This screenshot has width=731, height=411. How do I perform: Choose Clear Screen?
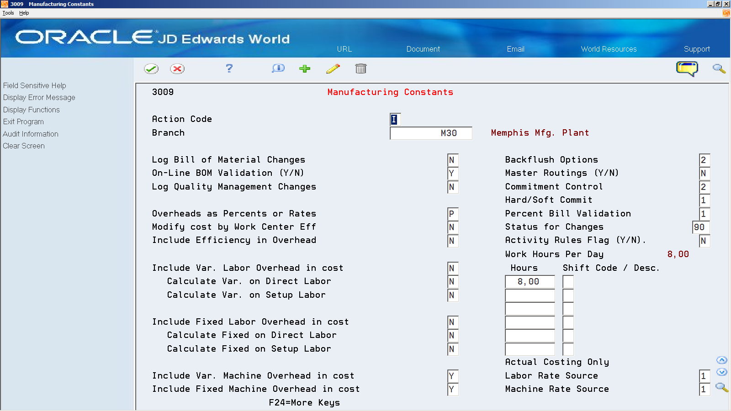(x=24, y=146)
